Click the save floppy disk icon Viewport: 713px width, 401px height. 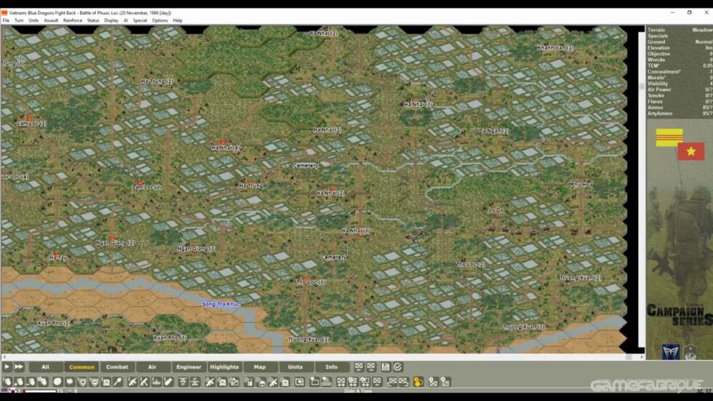point(385,367)
